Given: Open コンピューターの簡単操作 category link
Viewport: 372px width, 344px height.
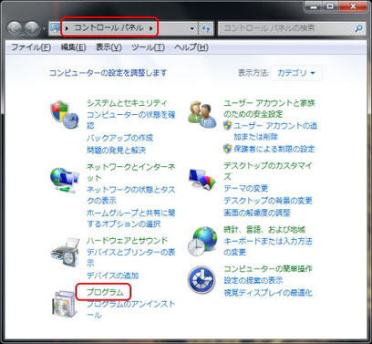Looking at the screenshot, I should coord(268,268).
